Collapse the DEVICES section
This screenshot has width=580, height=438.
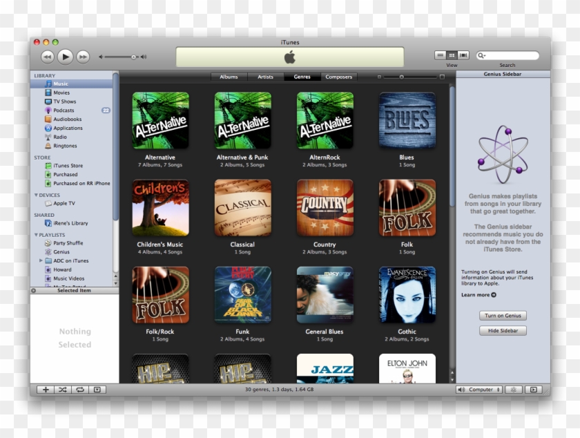[x=37, y=194]
